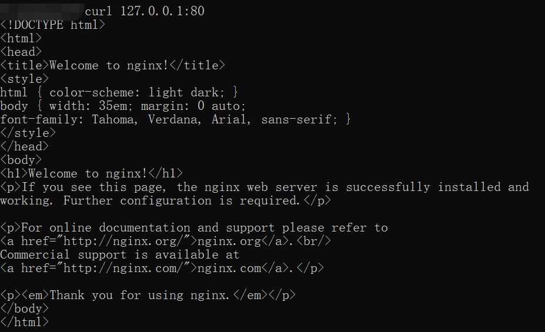This screenshot has height=332, width=545.
Task: Click the font-family Tahoma, Verdana line
Action: point(176,119)
